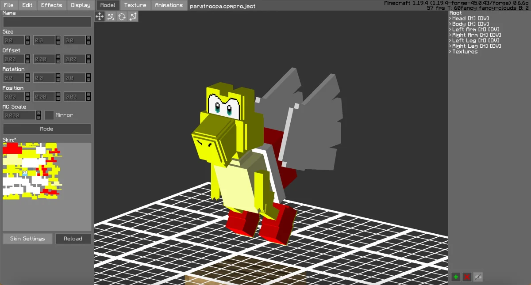This screenshot has height=285, width=531.
Task: Expand the Right Leg node arrow
Action: pos(450,46)
